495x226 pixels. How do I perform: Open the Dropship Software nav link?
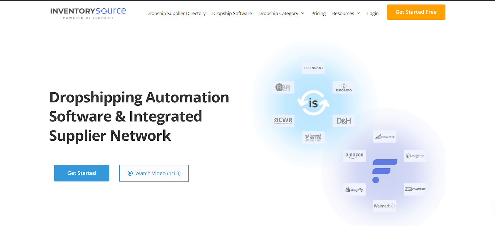(x=232, y=13)
